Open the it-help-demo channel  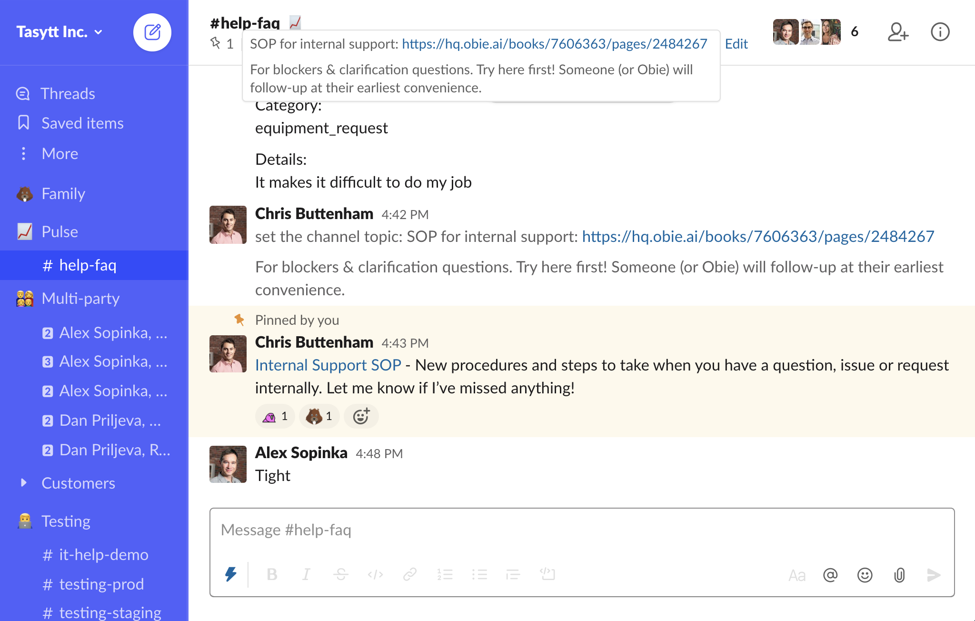click(x=95, y=554)
